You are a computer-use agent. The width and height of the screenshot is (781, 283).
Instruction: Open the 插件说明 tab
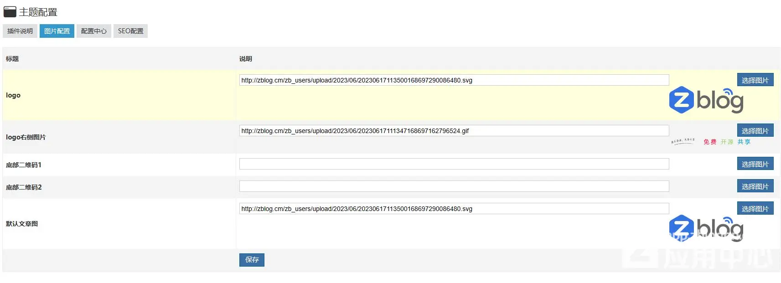20,31
